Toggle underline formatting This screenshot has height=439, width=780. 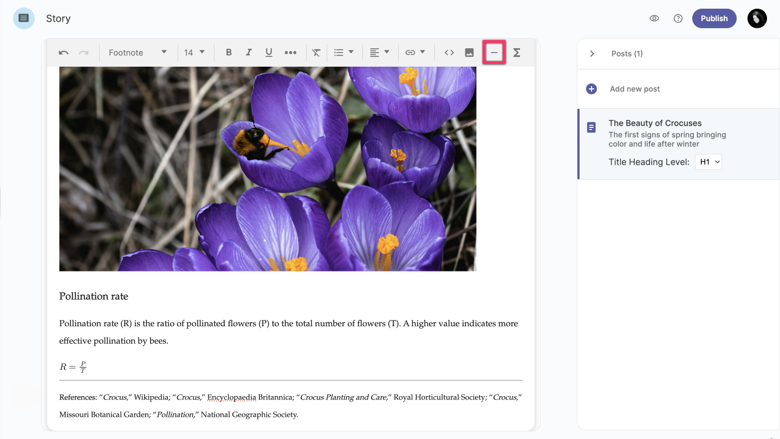[269, 53]
